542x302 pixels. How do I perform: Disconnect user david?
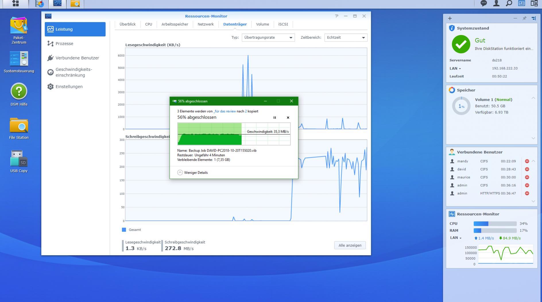coord(527,169)
